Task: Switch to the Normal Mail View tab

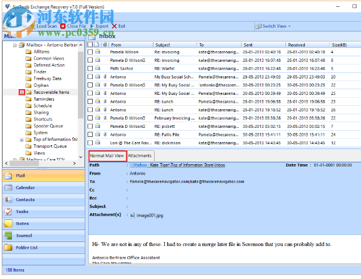Action: tap(107, 156)
